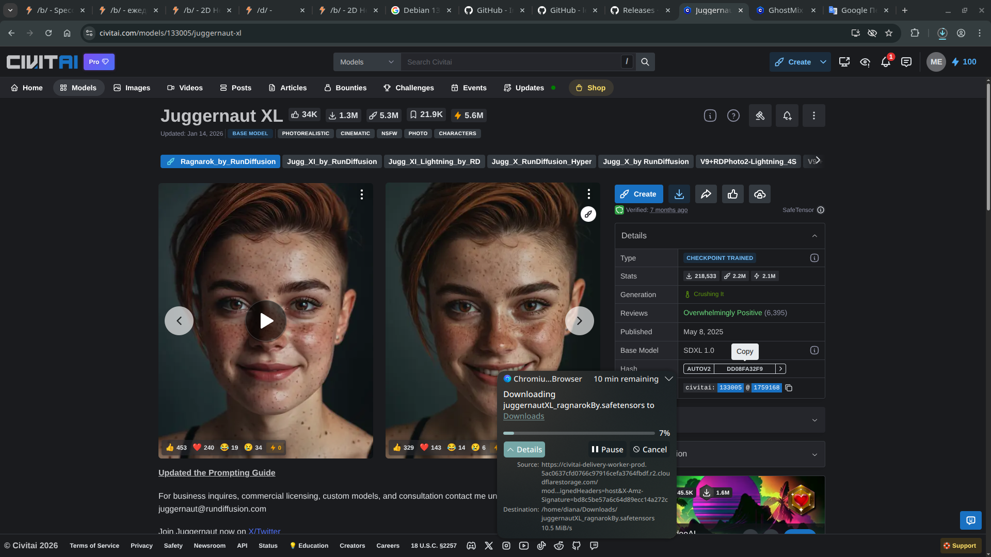Open the Updated the Prompting Guide link

[x=217, y=473]
